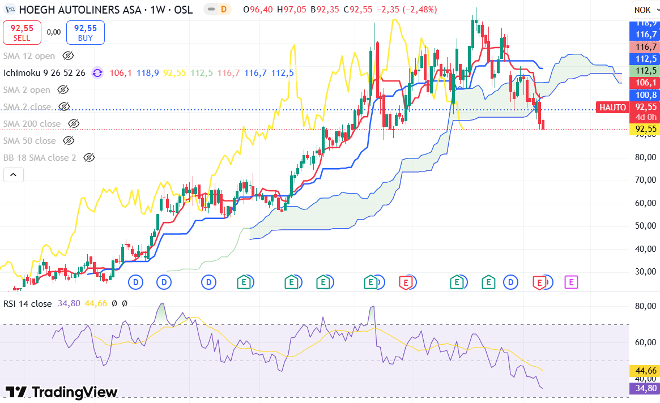Click the 30,00 price axis tick

click(646, 272)
